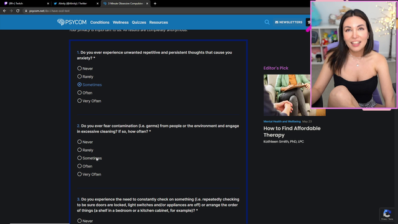Click the browser forward arrow

[11, 11]
